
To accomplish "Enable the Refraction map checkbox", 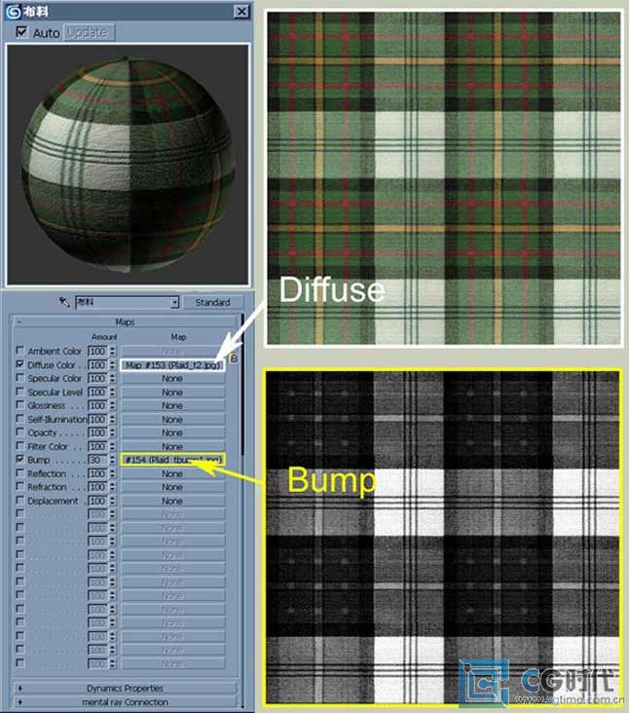I will [x=20, y=487].
